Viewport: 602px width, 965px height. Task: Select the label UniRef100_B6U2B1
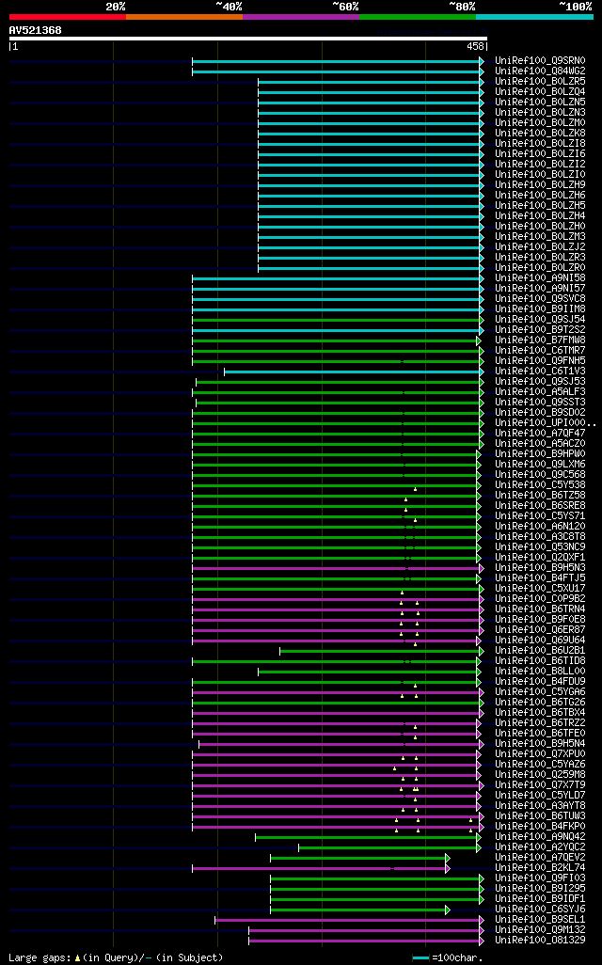pyautogui.click(x=541, y=651)
